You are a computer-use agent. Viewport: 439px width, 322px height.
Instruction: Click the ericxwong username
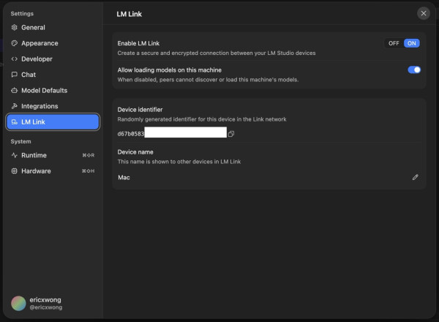(45, 300)
